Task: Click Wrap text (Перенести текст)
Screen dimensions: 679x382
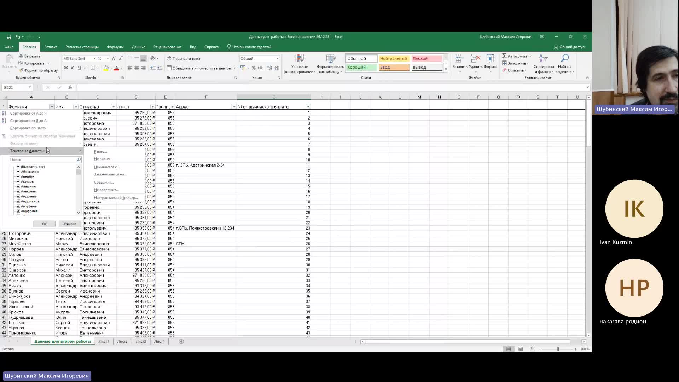Action: [184, 59]
